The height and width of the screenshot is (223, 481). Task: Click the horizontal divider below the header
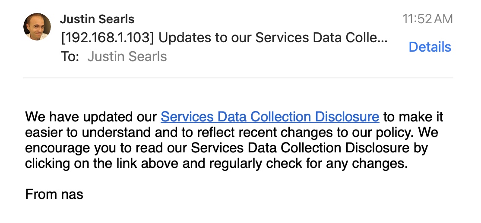pos(238,78)
